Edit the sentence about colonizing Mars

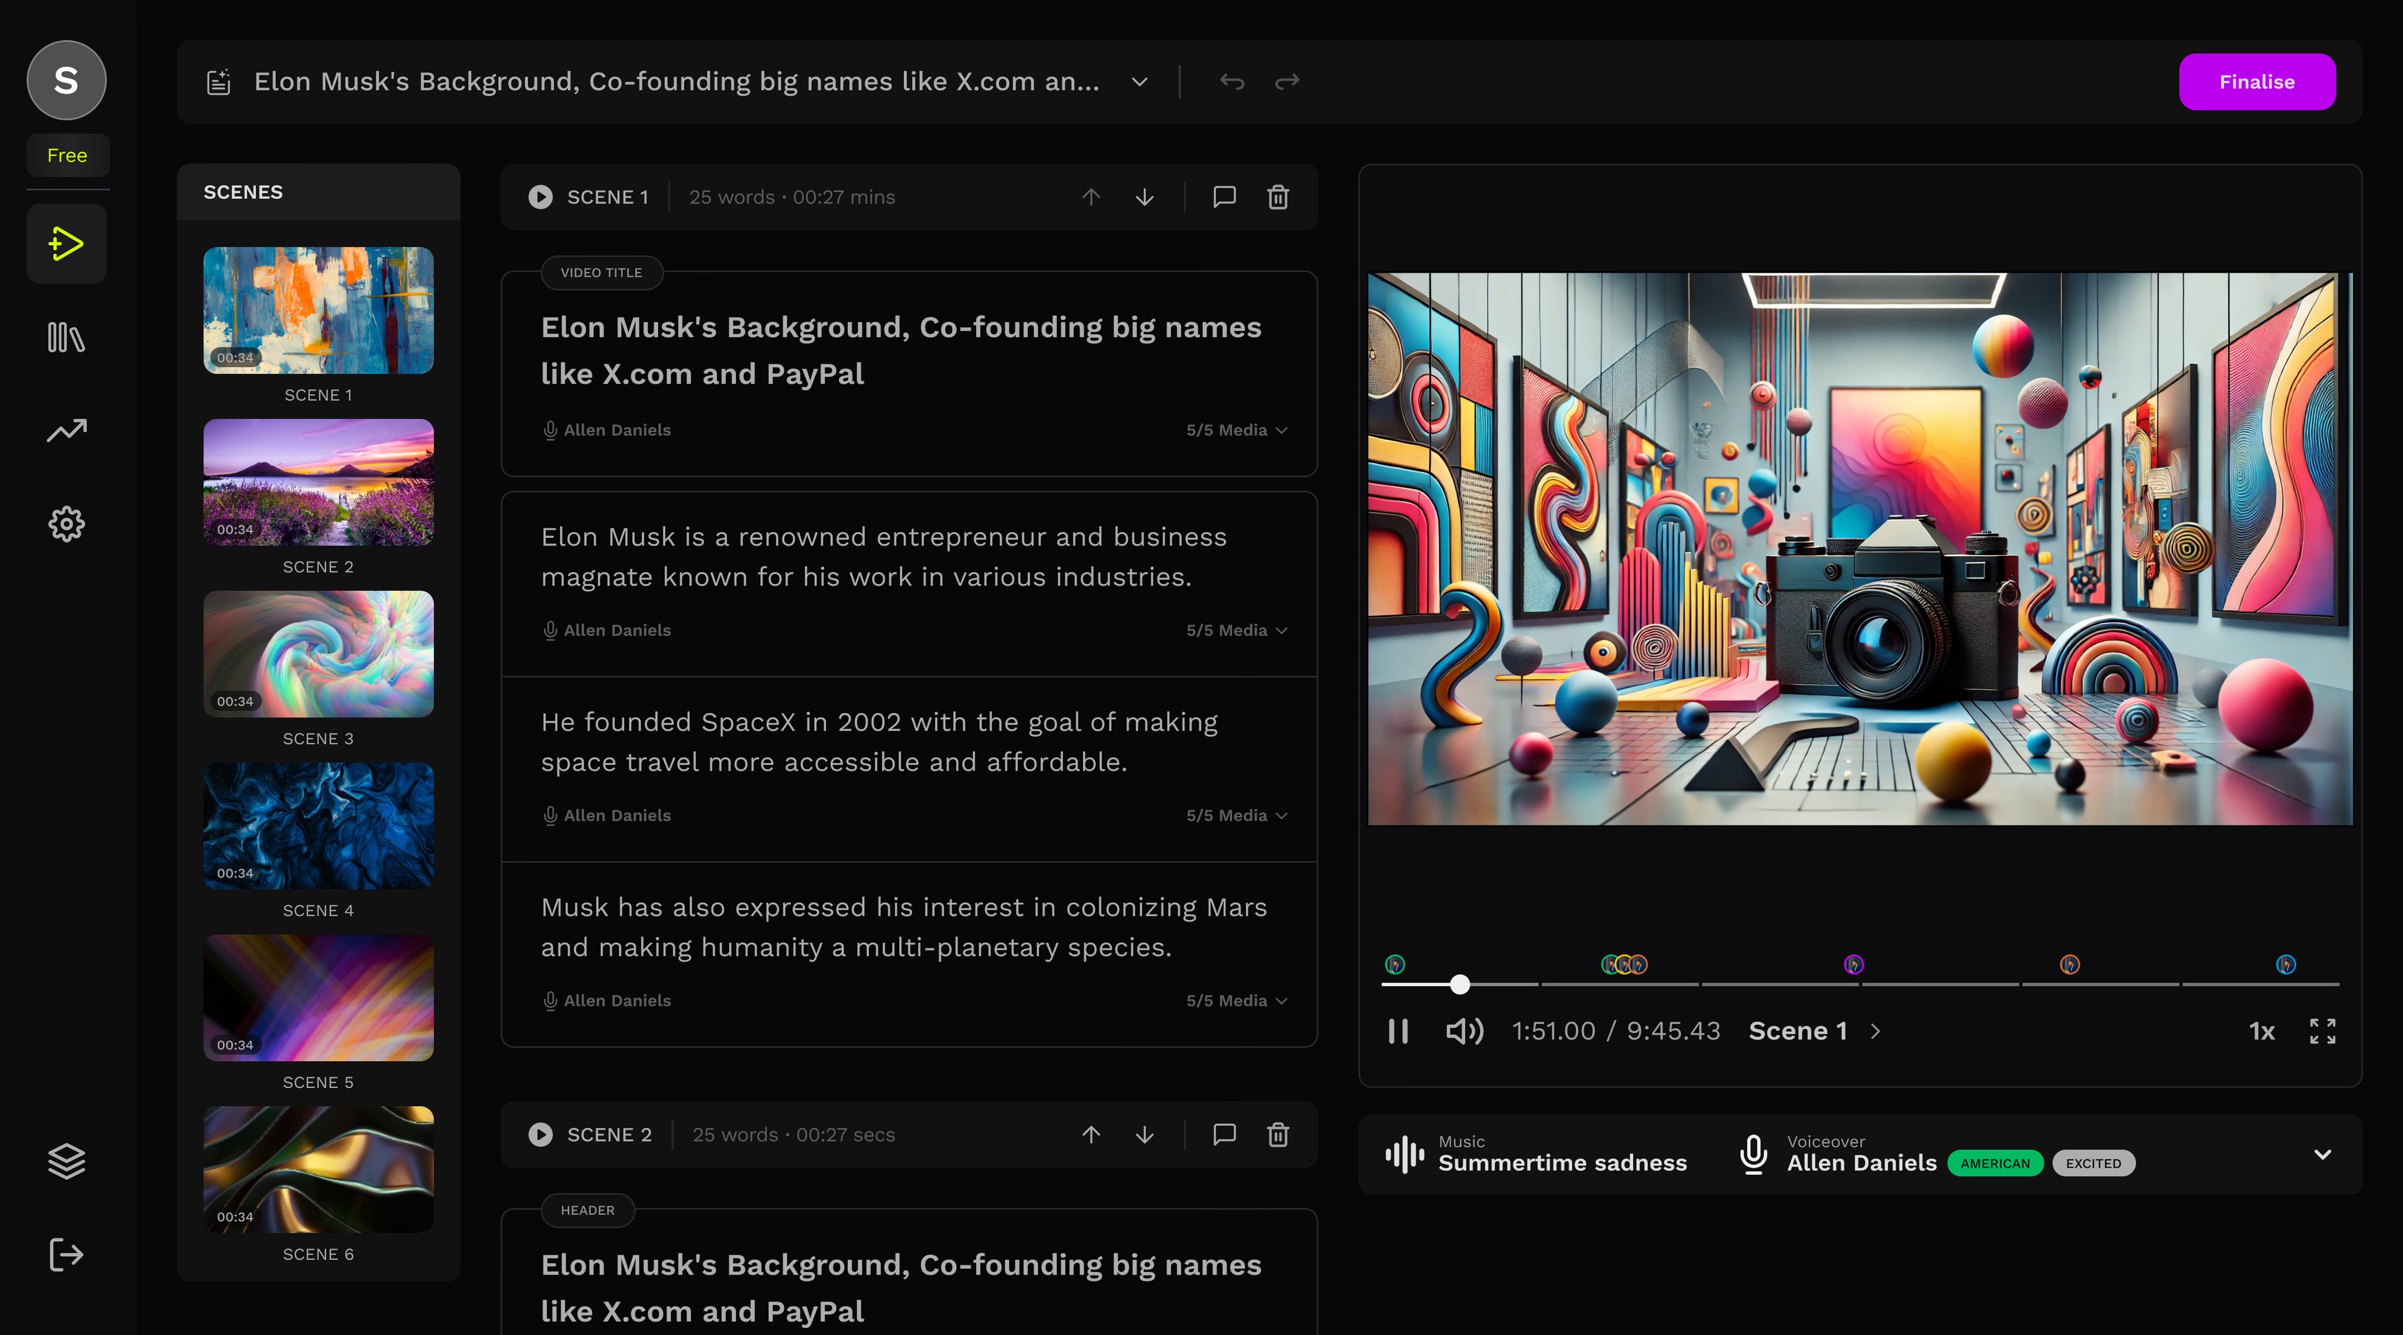point(904,927)
